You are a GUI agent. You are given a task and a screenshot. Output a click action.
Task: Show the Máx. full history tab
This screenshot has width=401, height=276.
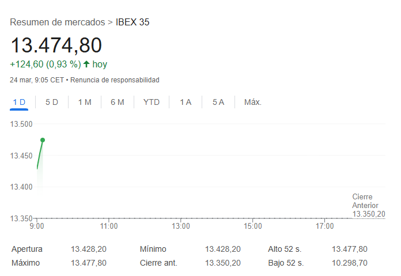[x=253, y=102]
